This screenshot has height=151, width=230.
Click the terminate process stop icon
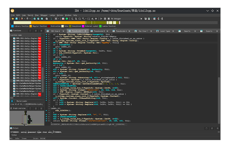109,19
